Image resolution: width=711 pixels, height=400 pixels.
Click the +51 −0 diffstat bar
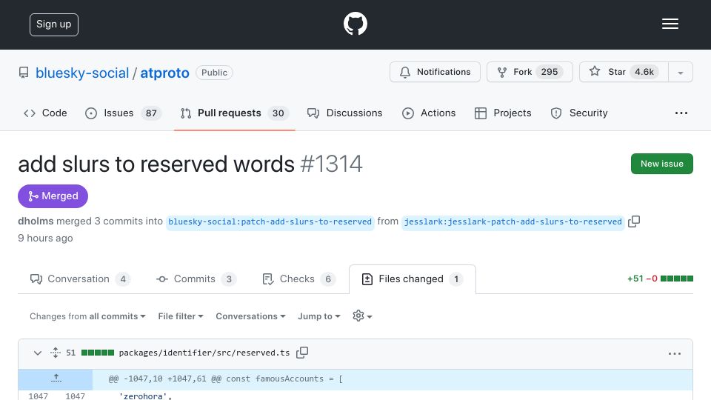[660, 279]
